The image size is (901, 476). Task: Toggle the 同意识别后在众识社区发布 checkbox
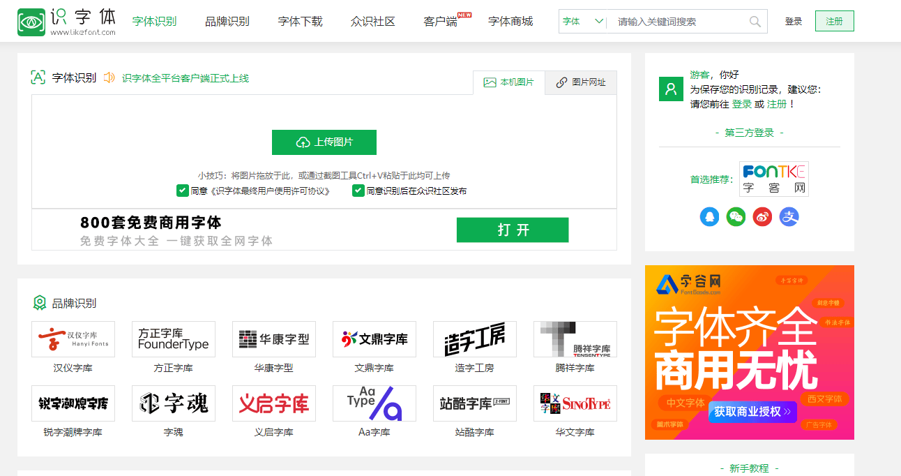point(358,189)
